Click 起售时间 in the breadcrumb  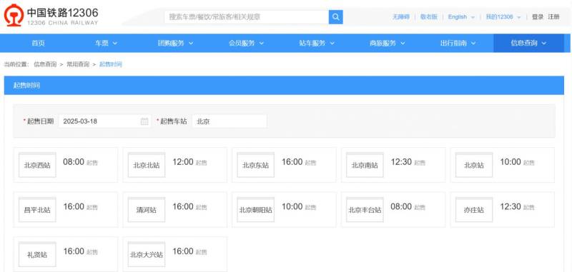[x=111, y=64]
